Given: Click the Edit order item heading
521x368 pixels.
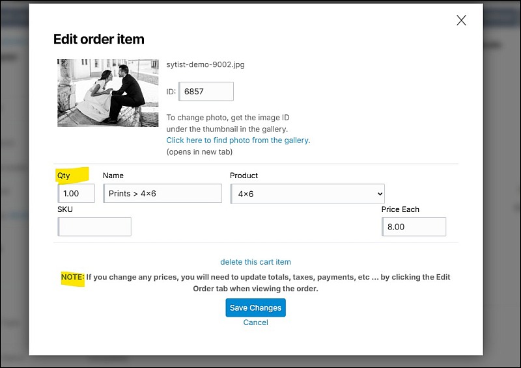Looking at the screenshot, I should (98, 39).
